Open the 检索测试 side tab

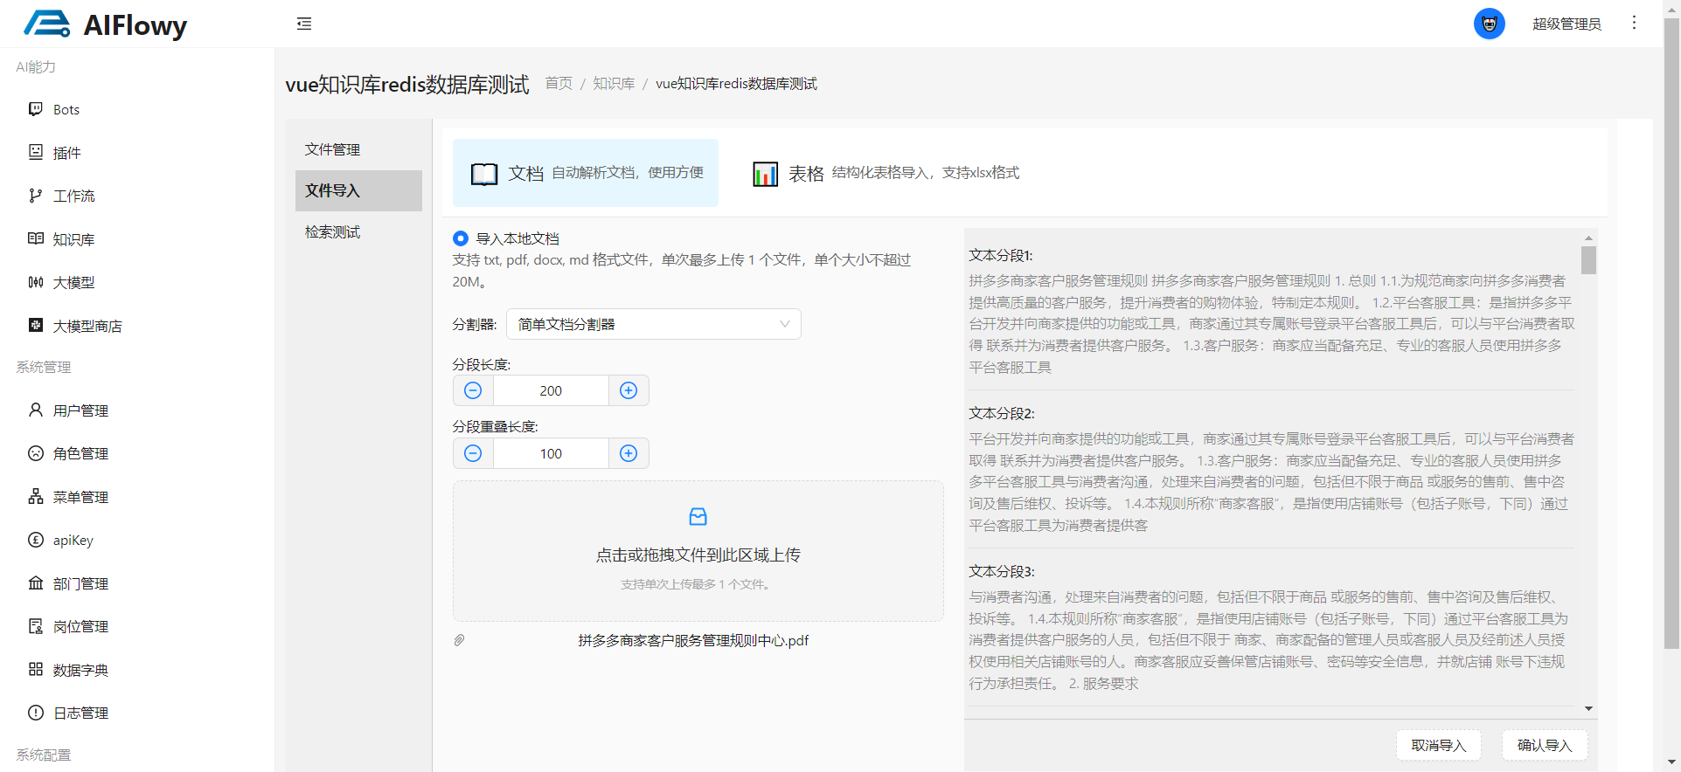coord(358,231)
